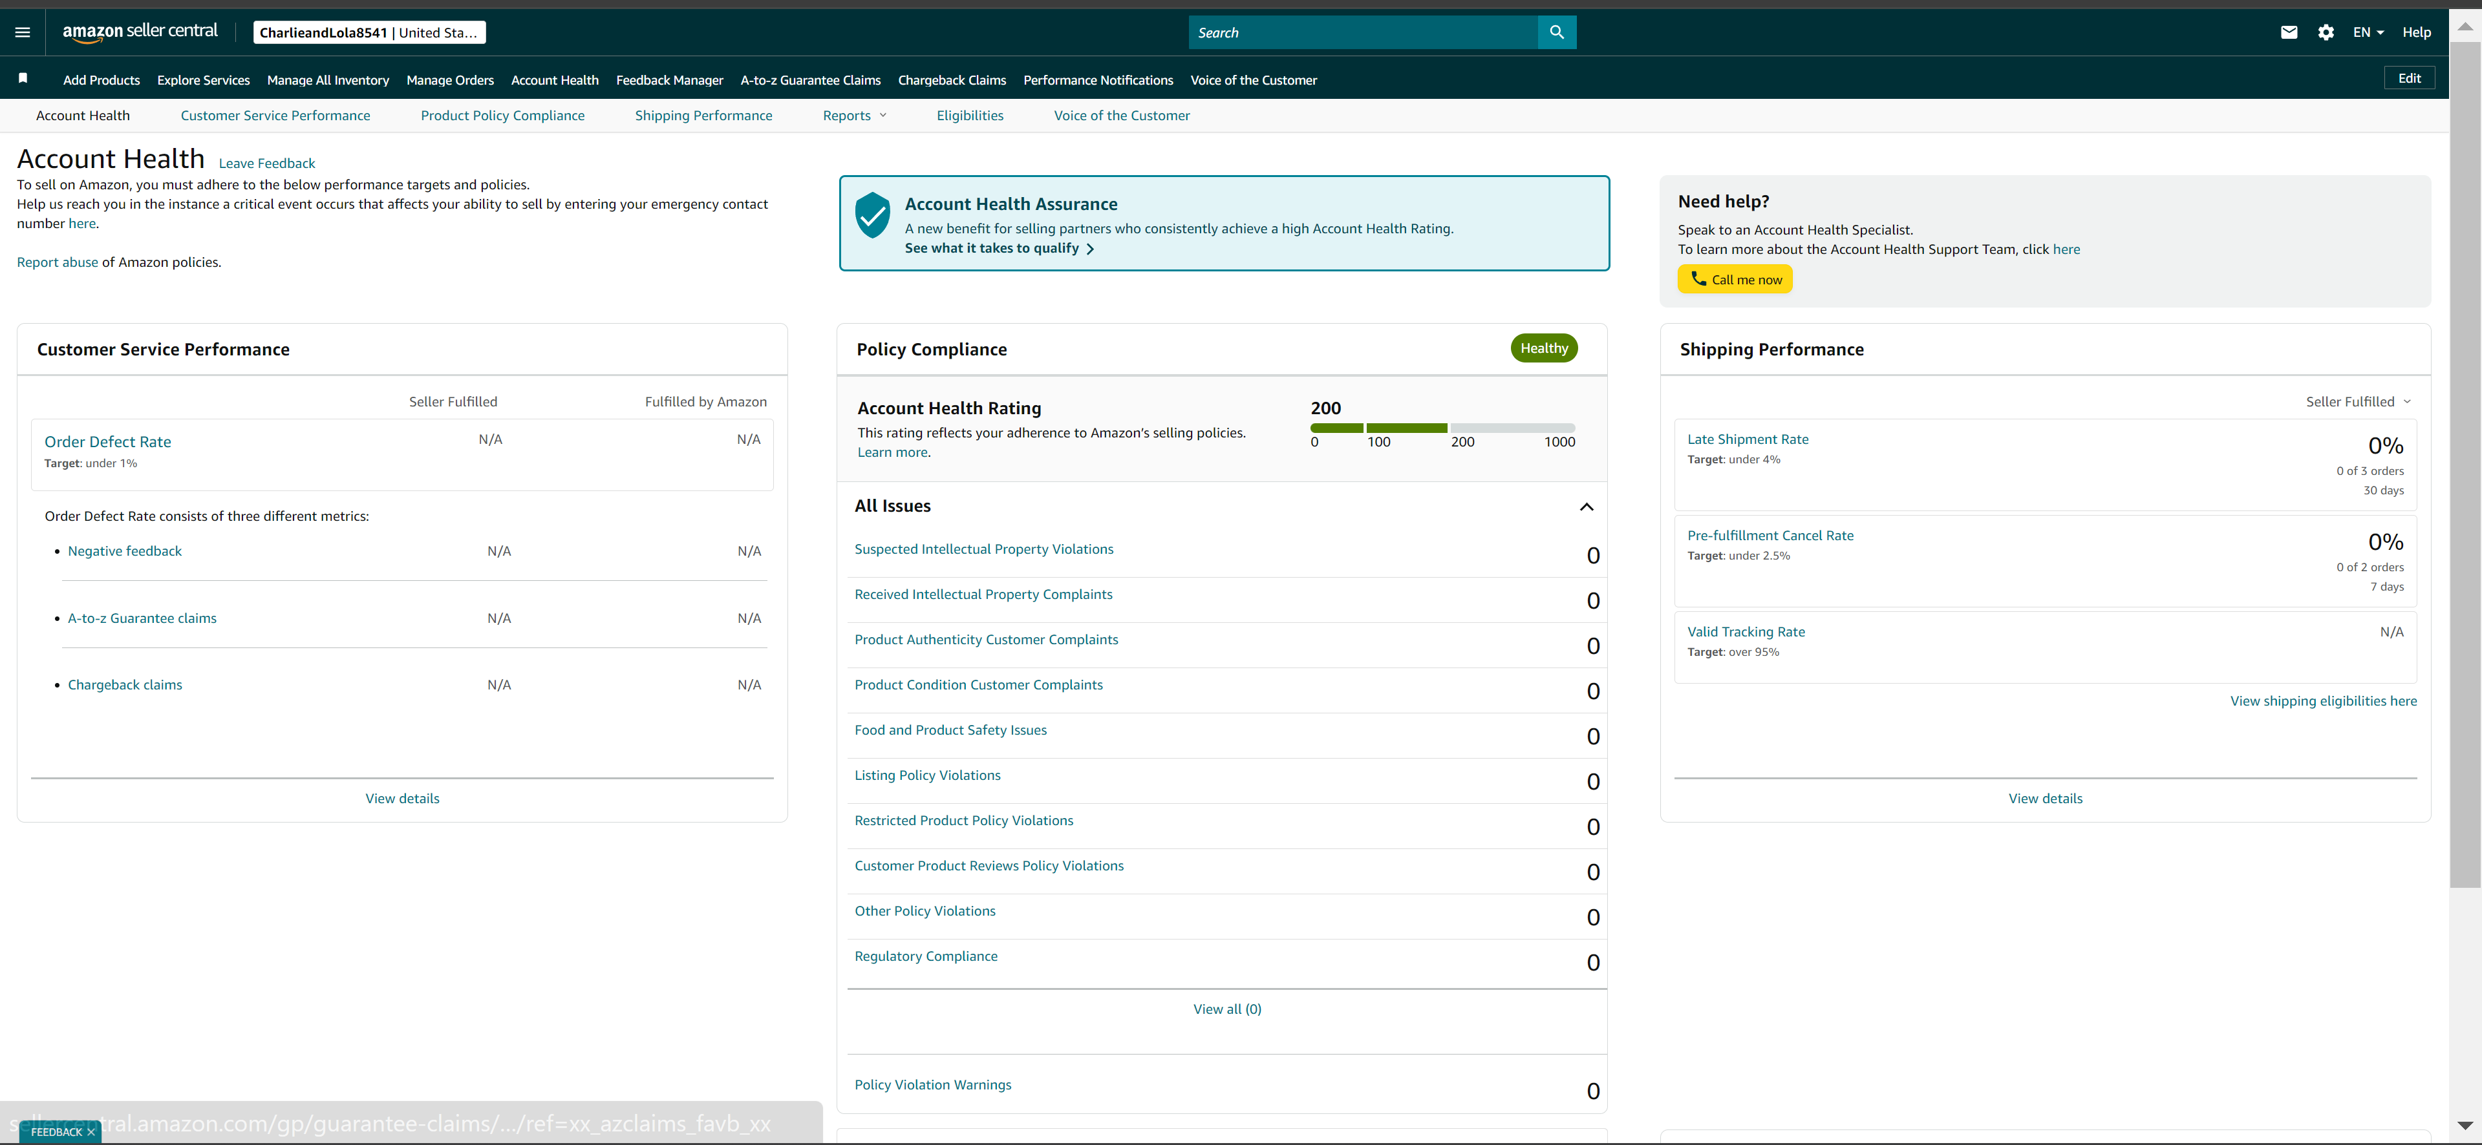Open Received Intellectual Property Complaints
This screenshot has height=1145, width=2482.
983,594
